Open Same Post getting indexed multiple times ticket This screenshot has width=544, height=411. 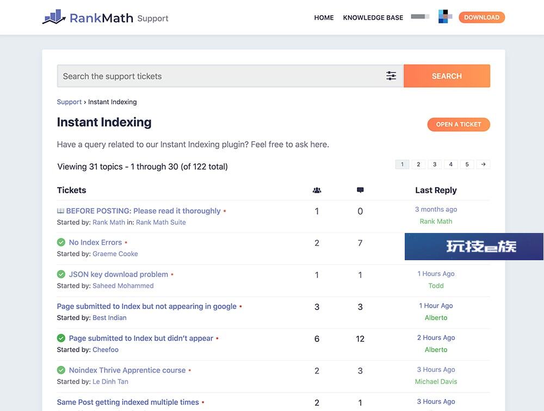pyautogui.click(x=128, y=402)
